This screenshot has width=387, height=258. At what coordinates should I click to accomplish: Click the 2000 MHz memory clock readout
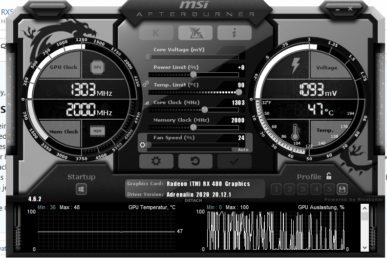coord(89,109)
